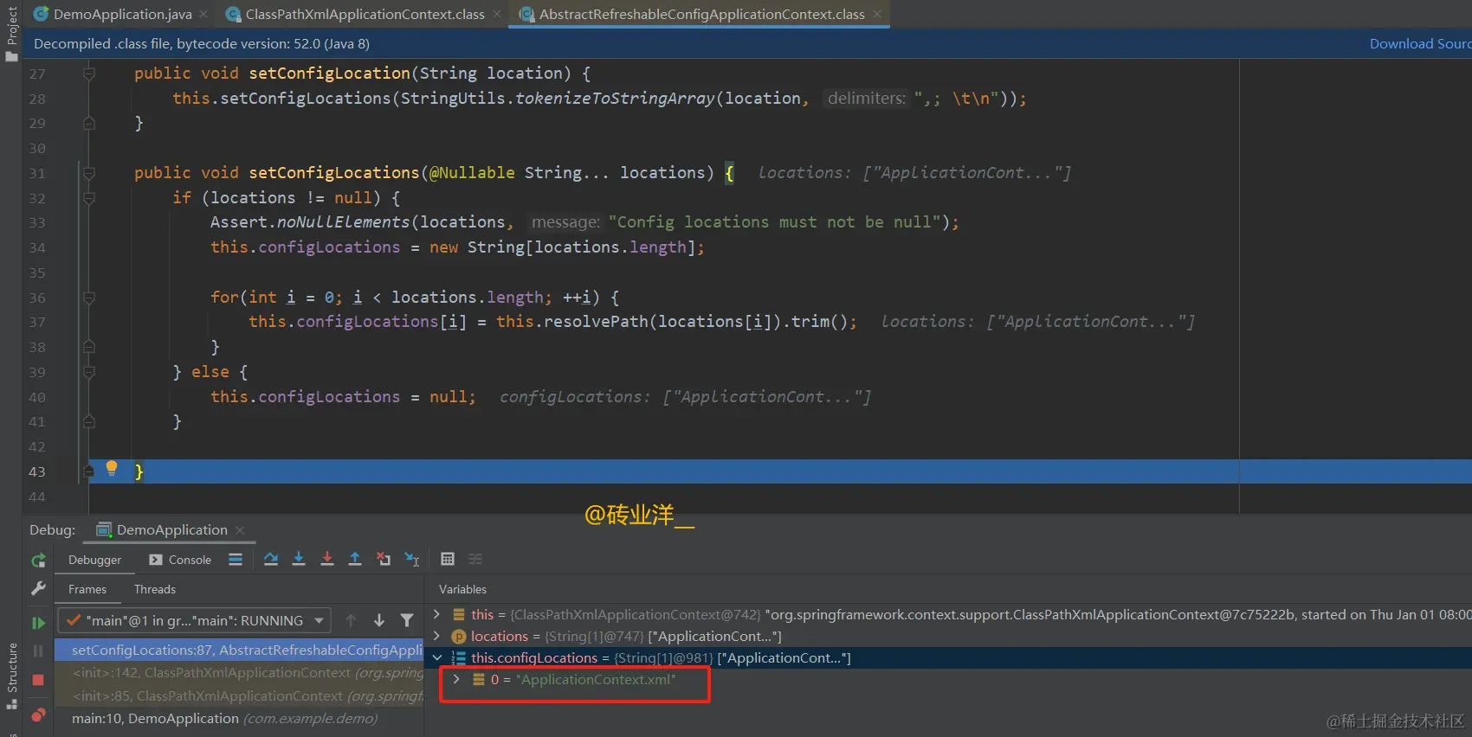Fold the for loop at line 36
The width and height of the screenshot is (1472, 737).
[88, 298]
